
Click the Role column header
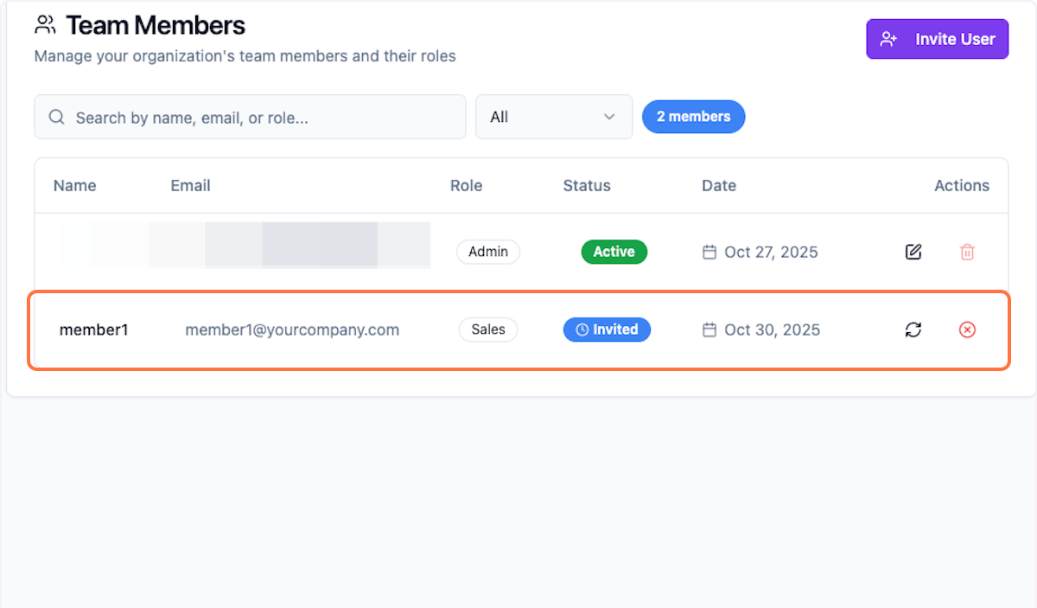(x=466, y=185)
